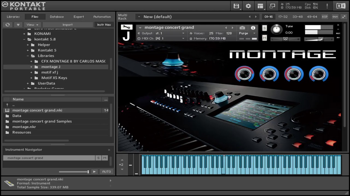Click the first MONTAGE blue knob

point(244,74)
